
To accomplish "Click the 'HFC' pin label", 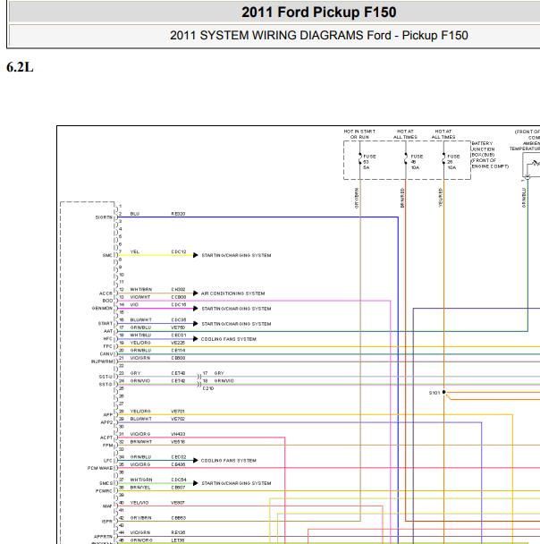I will click(108, 339).
